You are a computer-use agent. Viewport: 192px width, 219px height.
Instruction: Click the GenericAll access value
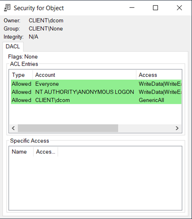(x=151, y=100)
